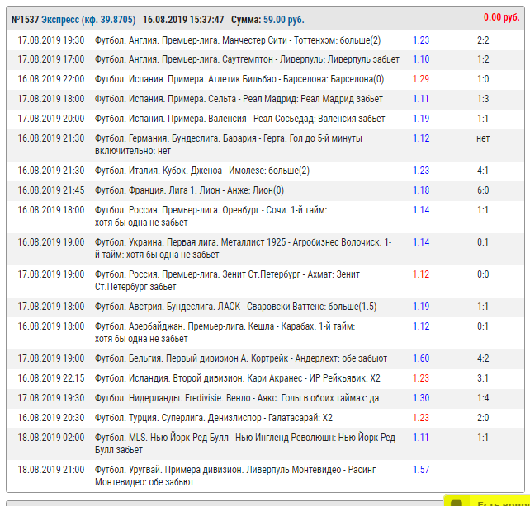Click odds 1.18 for Лион - Анже
Viewport: 530px width, 506px height.
click(x=421, y=190)
